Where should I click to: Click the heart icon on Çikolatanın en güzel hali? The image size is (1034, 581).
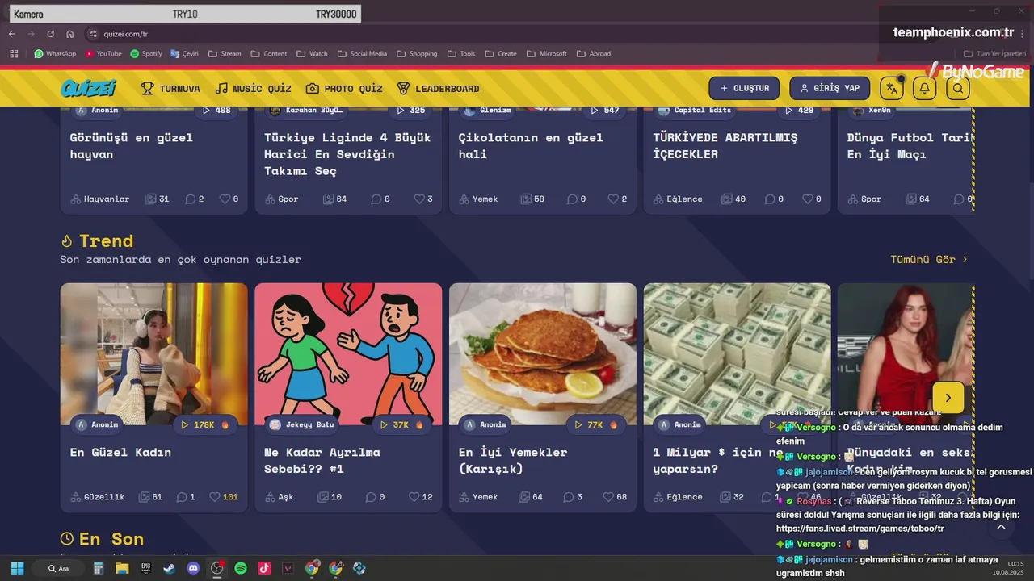click(613, 199)
